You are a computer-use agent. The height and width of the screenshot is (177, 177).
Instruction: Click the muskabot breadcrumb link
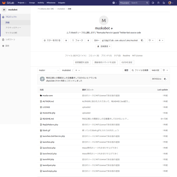click(61, 9)
